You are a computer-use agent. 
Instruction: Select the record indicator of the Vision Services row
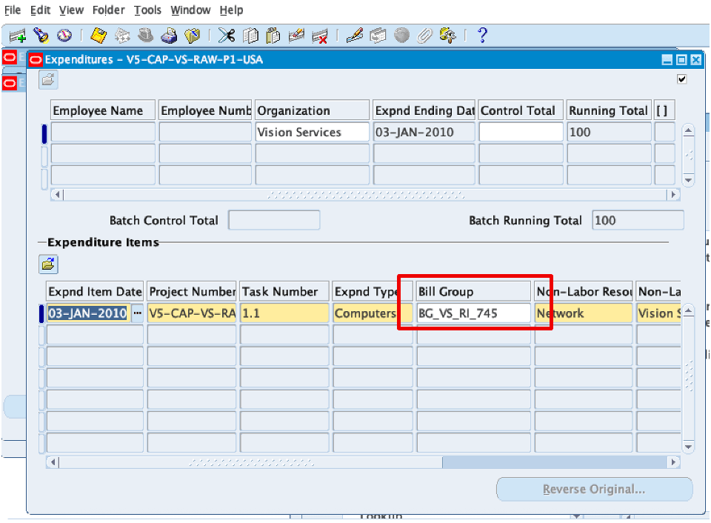click(44, 134)
